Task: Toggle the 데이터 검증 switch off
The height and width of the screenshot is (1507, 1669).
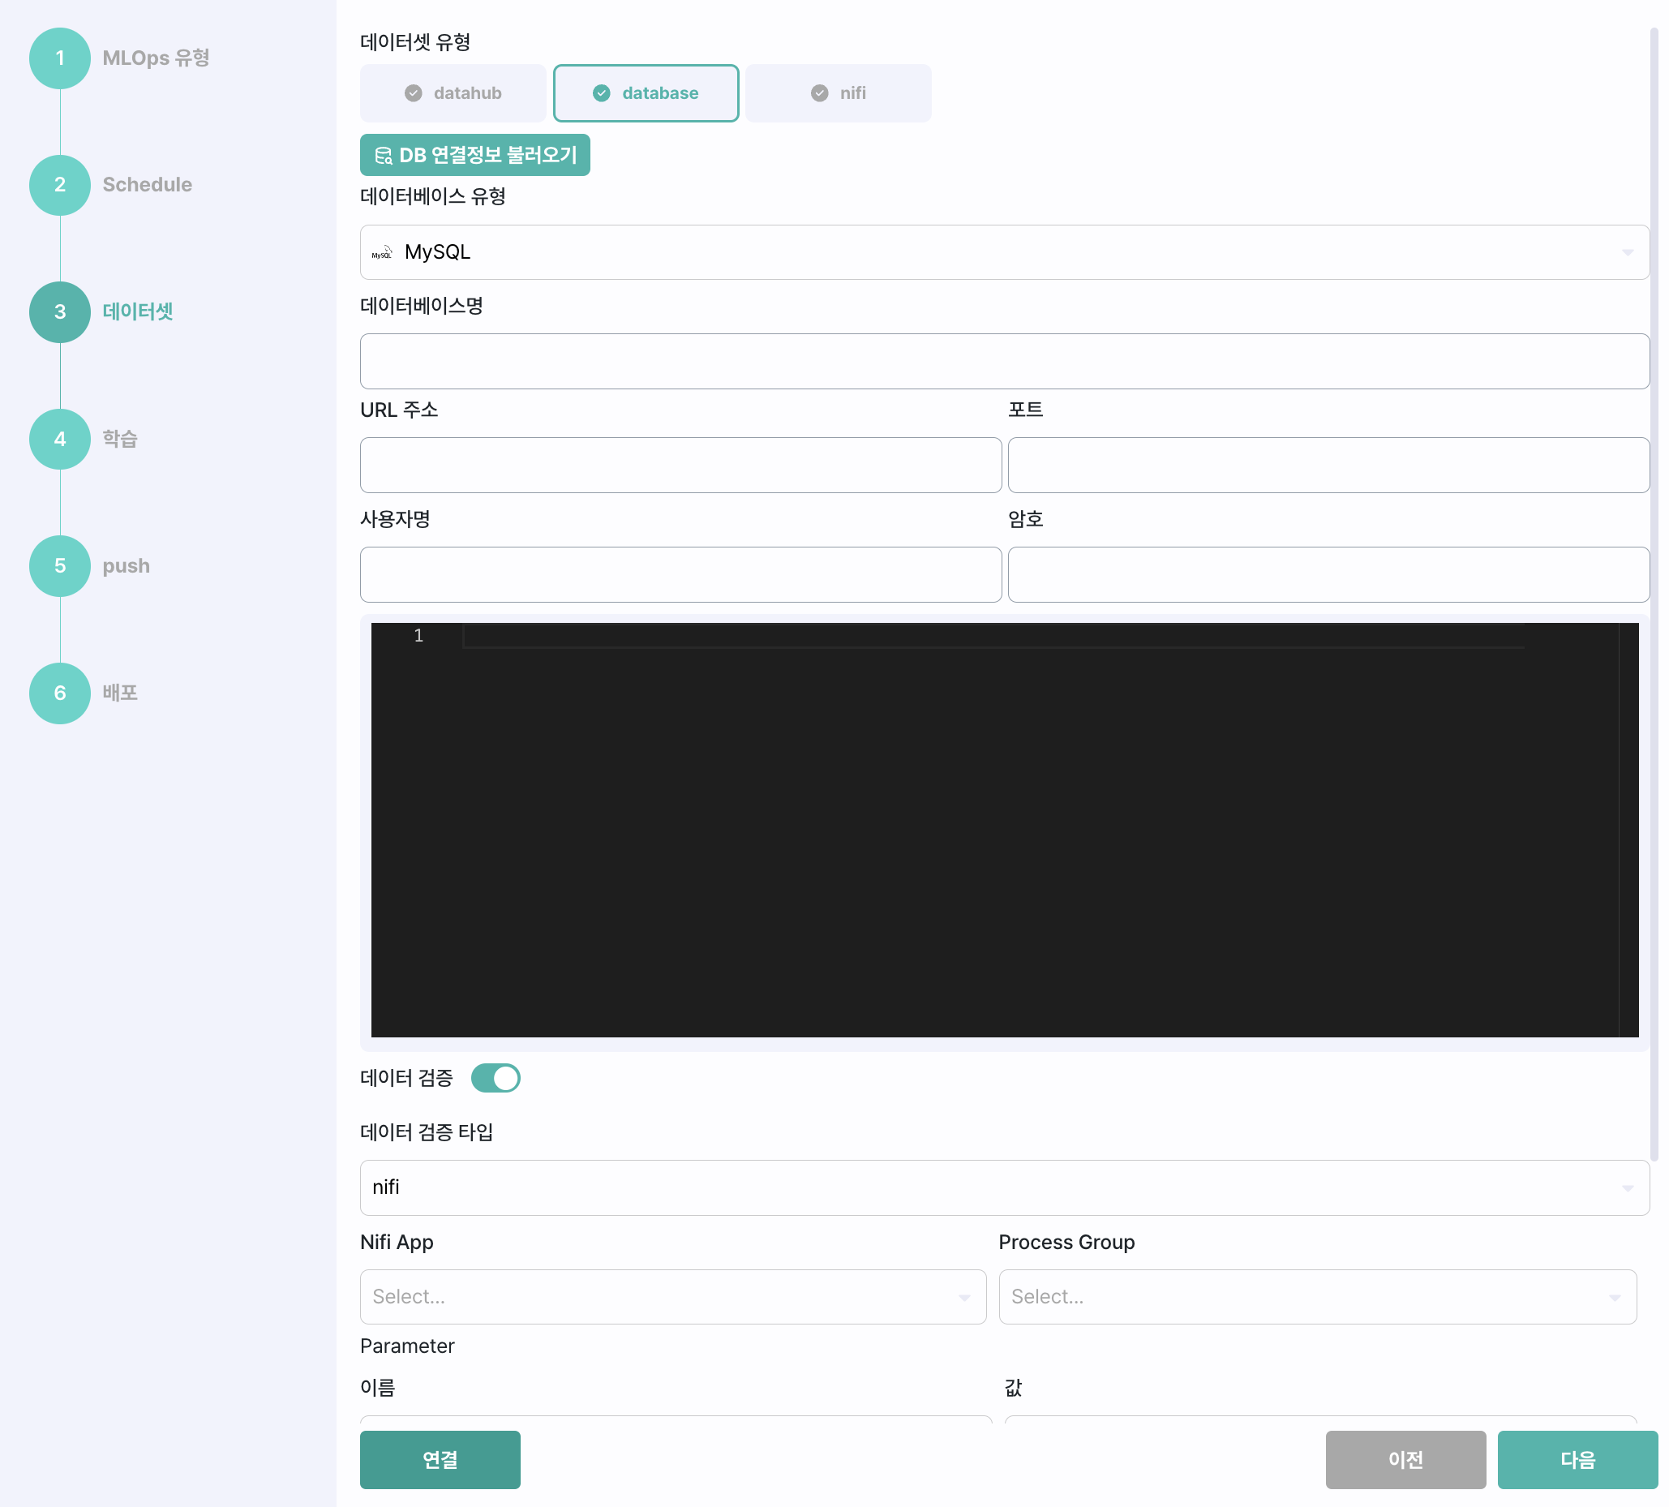Action: pyautogui.click(x=495, y=1078)
